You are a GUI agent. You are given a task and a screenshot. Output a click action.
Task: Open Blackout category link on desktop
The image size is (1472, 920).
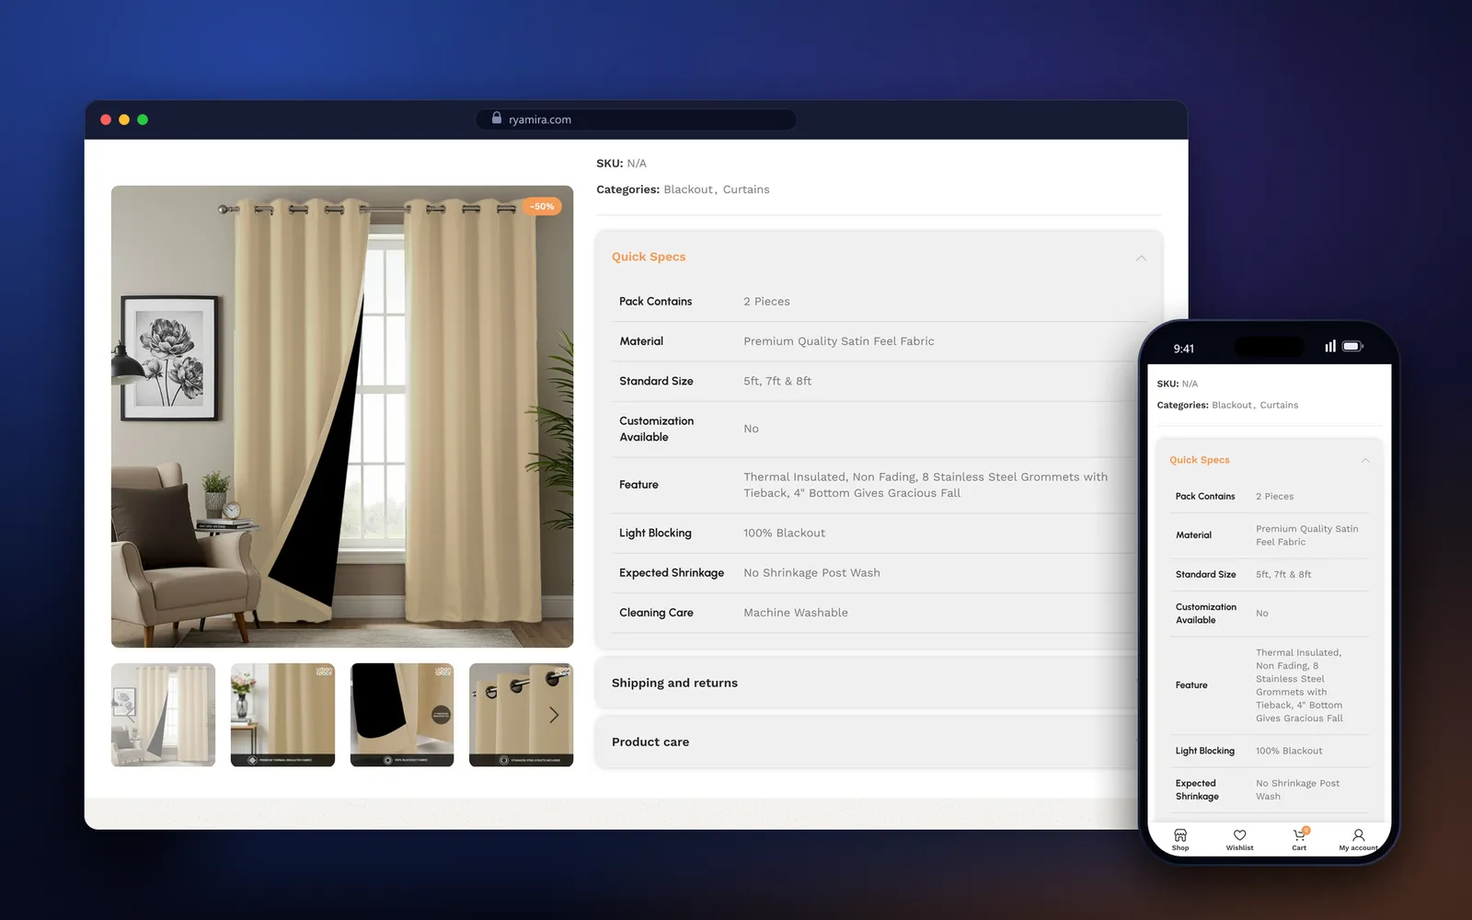pos(688,190)
